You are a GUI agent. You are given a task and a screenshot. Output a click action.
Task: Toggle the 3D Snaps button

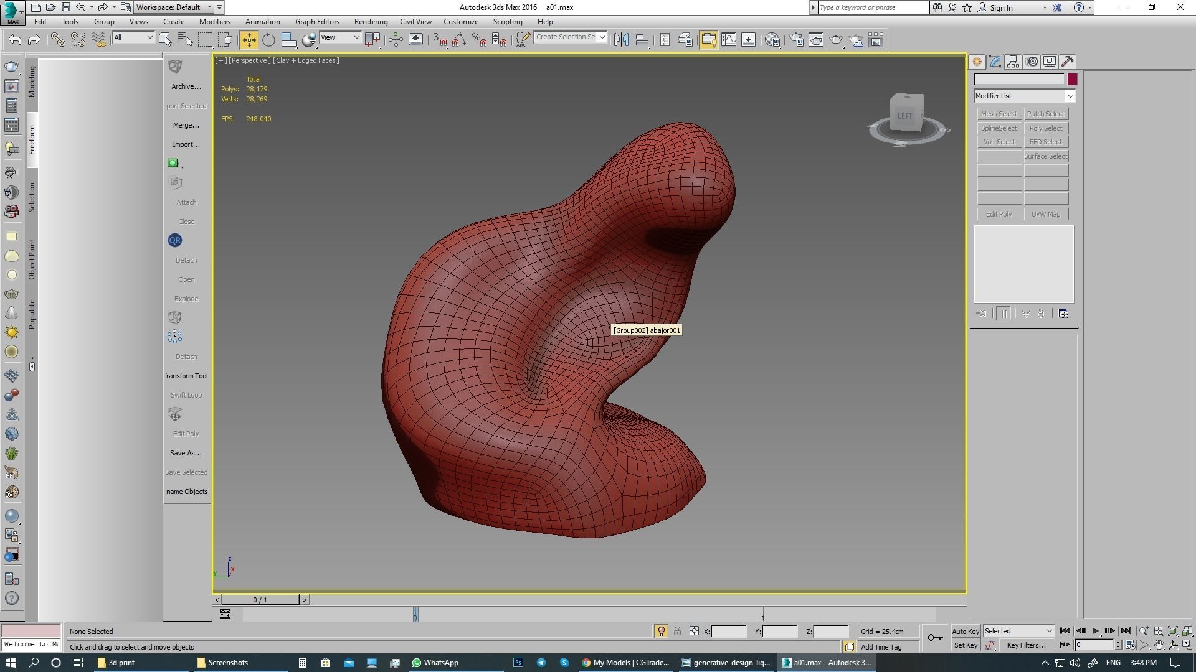point(439,40)
